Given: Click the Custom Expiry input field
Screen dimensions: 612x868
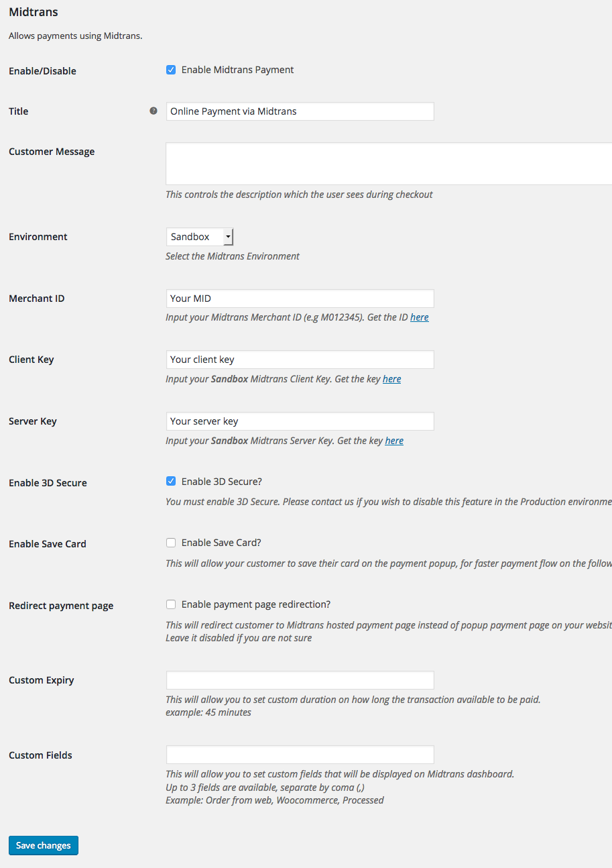Looking at the screenshot, I should coord(300,680).
